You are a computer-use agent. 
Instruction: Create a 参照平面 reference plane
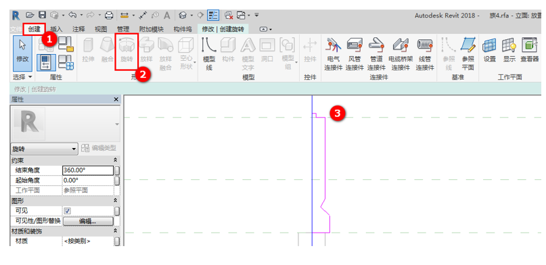468,54
